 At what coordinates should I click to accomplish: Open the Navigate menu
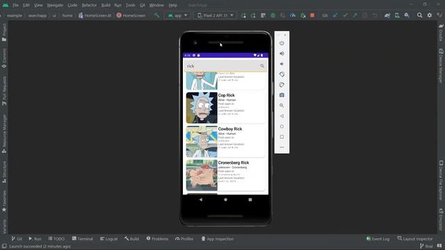(x=55, y=5)
